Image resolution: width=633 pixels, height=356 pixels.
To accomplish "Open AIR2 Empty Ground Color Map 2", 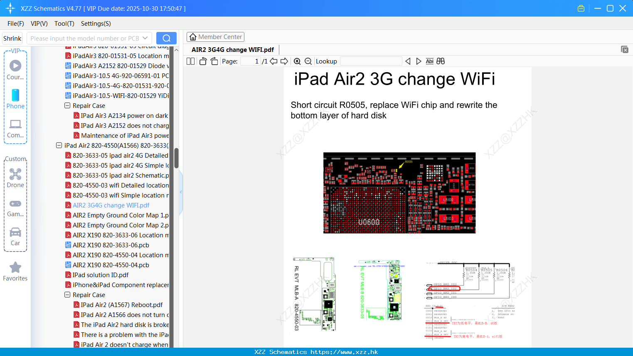I will [x=117, y=225].
